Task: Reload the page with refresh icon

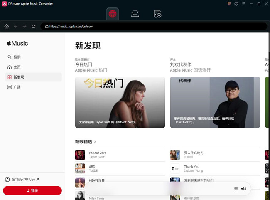Action: pyautogui.click(x=34, y=26)
